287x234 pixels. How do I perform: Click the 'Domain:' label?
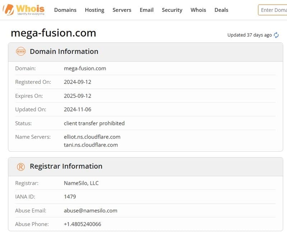click(x=25, y=68)
